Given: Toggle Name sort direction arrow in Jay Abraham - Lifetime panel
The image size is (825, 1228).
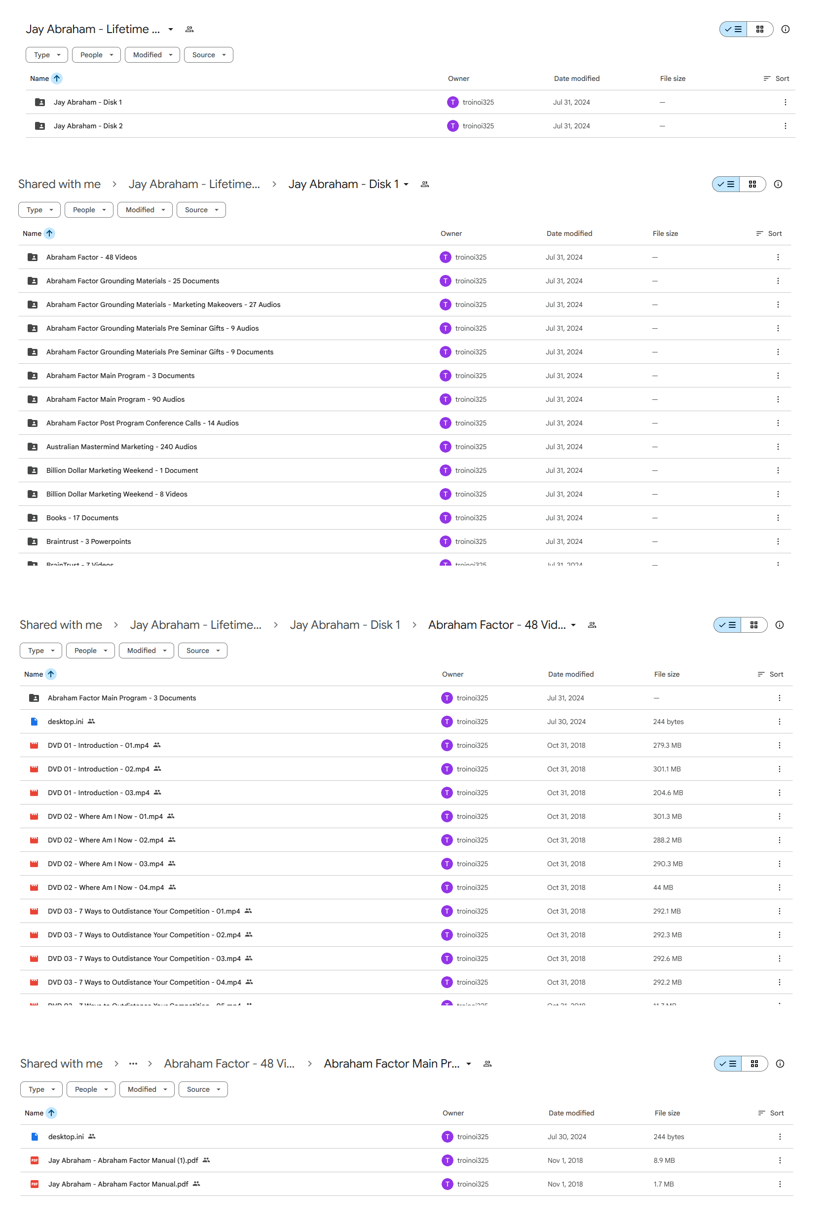Looking at the screenshot, I should [x=57, y=78].
